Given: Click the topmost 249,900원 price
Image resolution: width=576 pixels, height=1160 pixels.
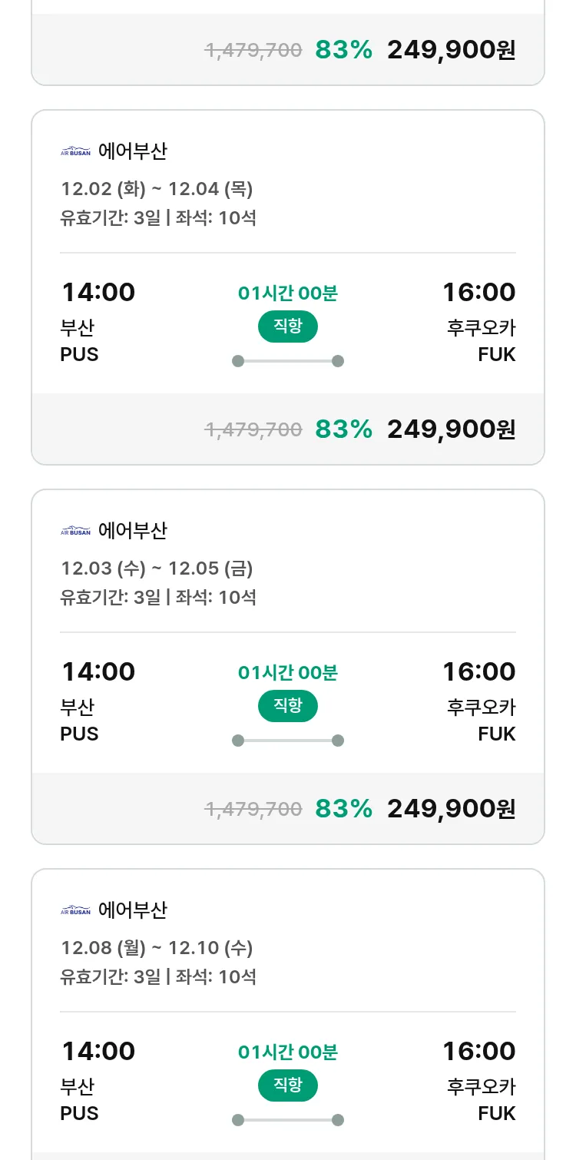Looking at the screenshot, I should pyautogui.click(x=451, y=50).
